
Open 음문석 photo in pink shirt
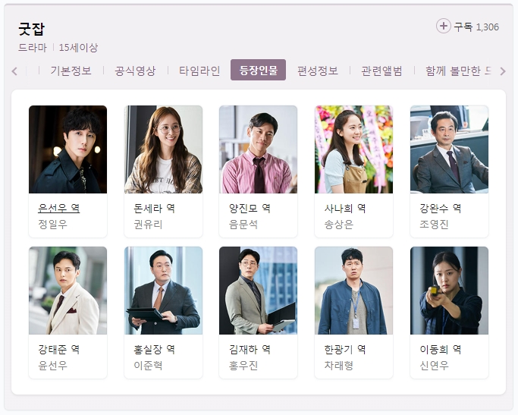click(259, 149)
